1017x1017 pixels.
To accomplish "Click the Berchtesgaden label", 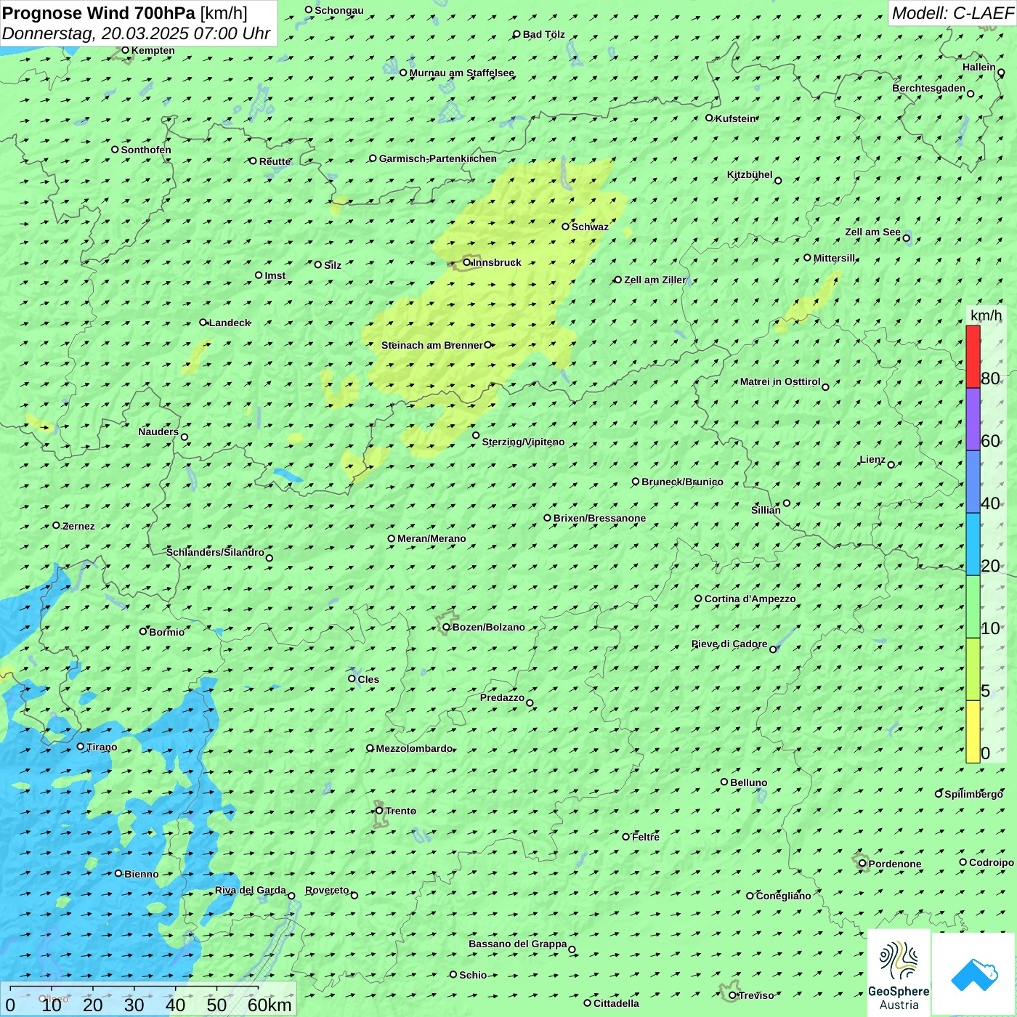I will (929, 88).
